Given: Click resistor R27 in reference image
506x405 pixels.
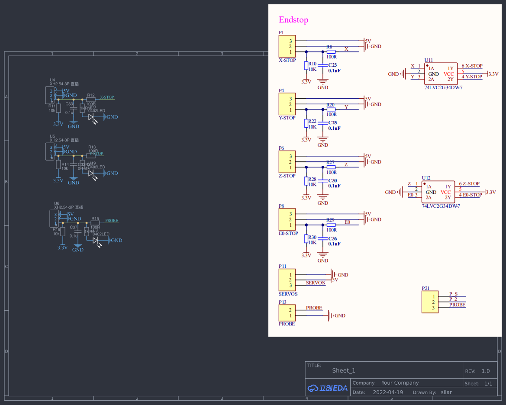Looking at the screenshot, I should 331,167.
